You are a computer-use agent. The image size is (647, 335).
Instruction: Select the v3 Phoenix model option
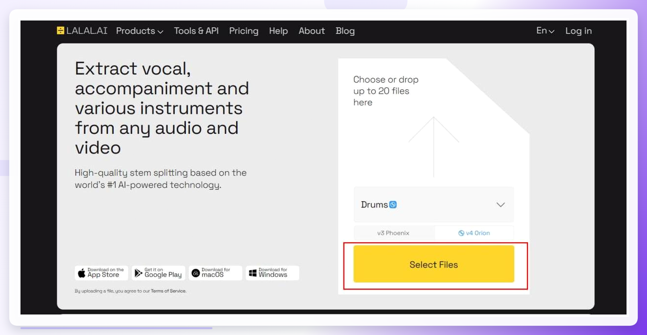click(x=394, y=233)
